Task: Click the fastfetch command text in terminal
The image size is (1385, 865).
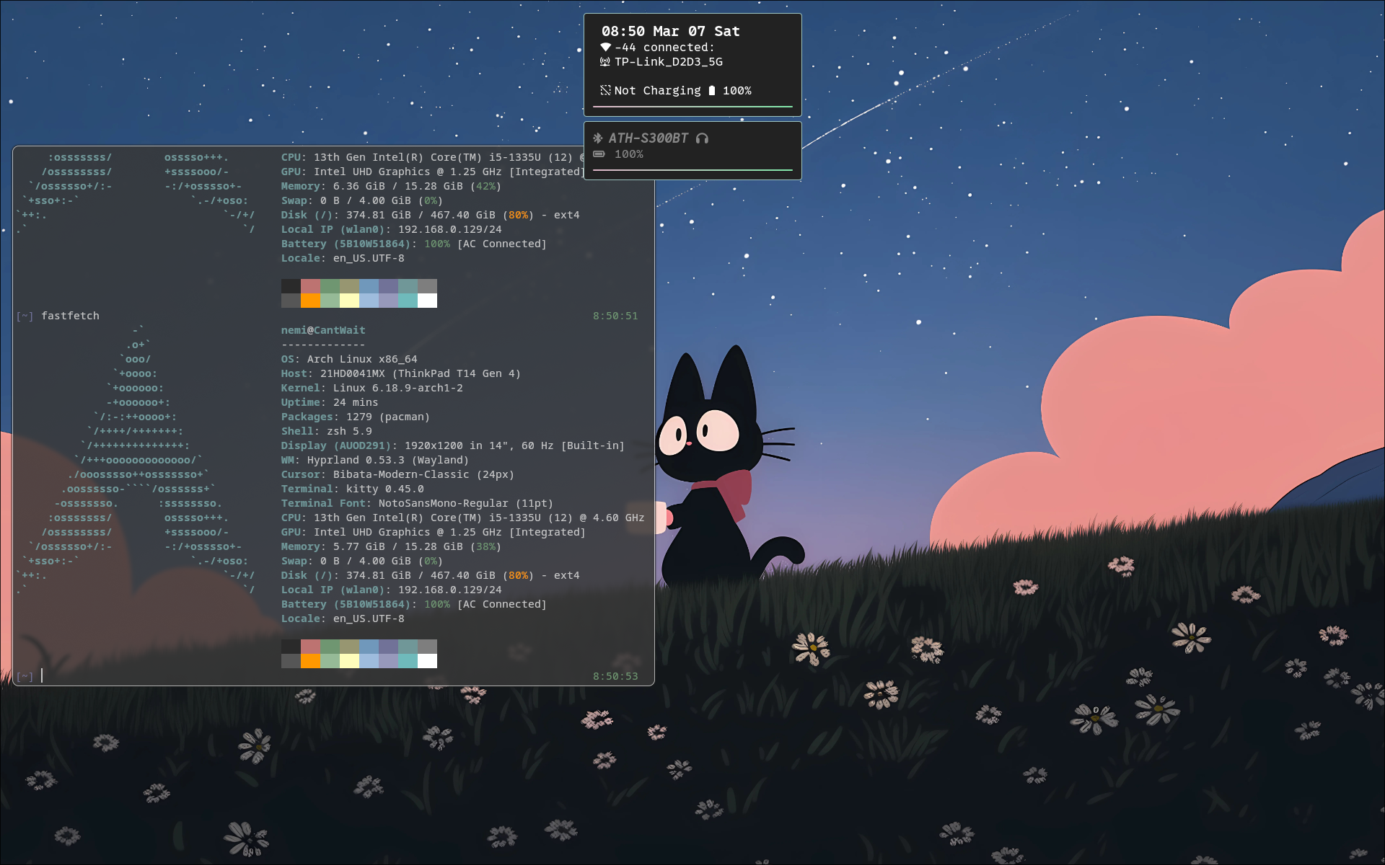Action: [x=70, y=316]
